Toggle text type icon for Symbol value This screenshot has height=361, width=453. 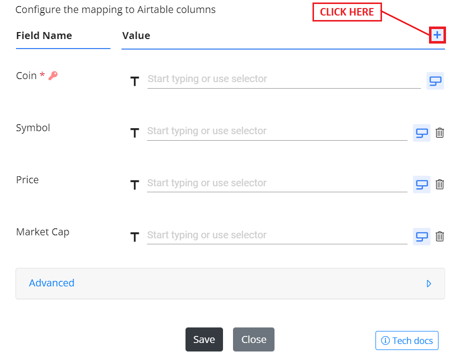134,133
